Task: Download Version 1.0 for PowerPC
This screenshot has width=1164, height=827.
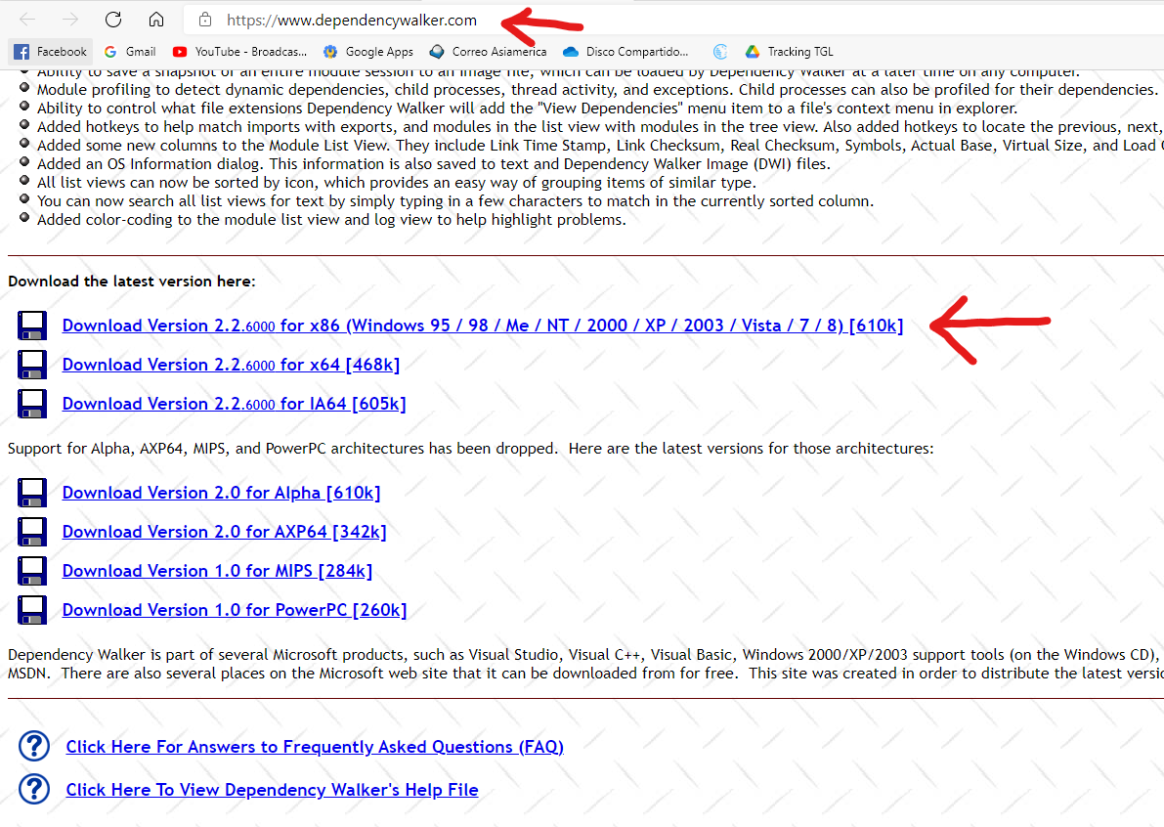Action: (x=235, y=609)
